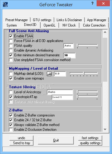The image size is (112, 154).
Task: Open the OpenGL tab
Action: 49,25
